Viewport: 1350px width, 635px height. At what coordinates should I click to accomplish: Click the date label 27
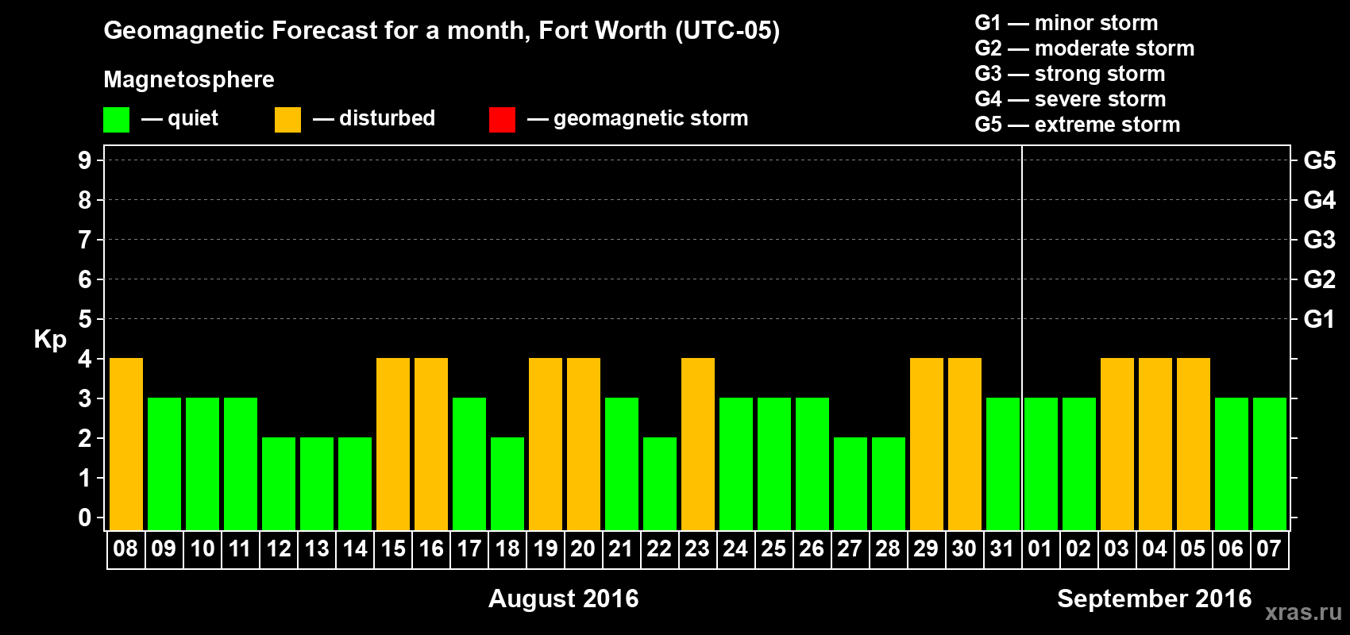(x=850, y=549)
